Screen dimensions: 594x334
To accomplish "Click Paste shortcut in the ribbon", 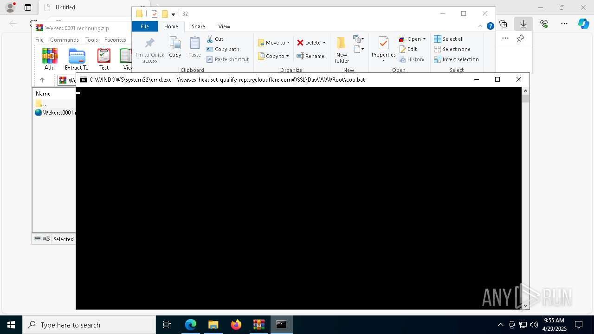I will point(227,59).
